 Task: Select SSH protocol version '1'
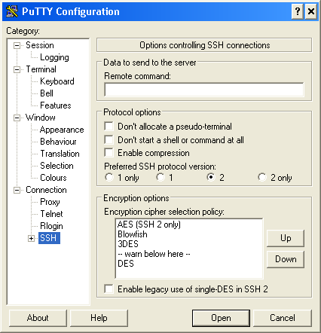(160, 177)
